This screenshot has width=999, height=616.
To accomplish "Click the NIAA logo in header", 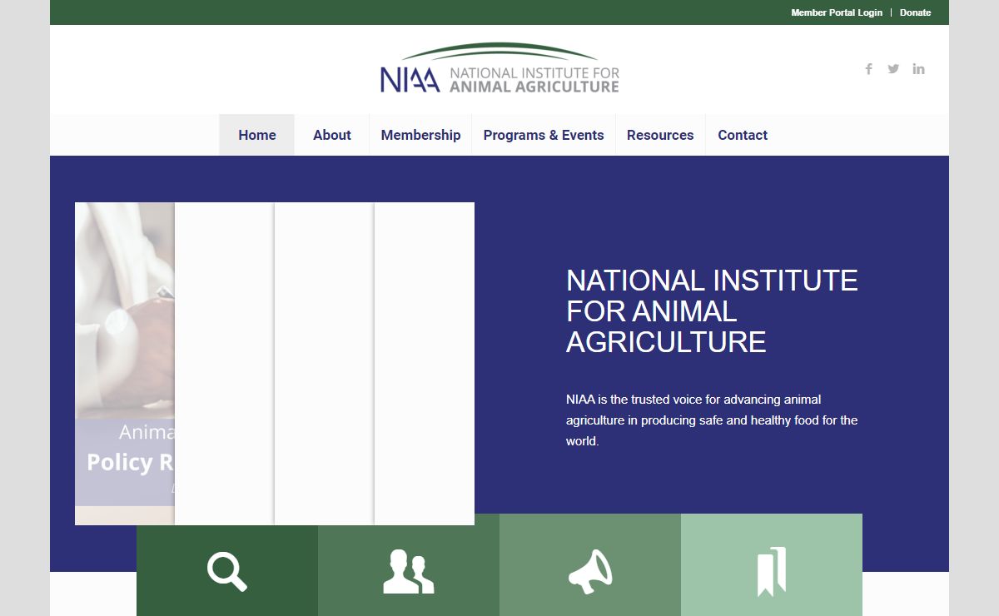I will coord(499,69).
